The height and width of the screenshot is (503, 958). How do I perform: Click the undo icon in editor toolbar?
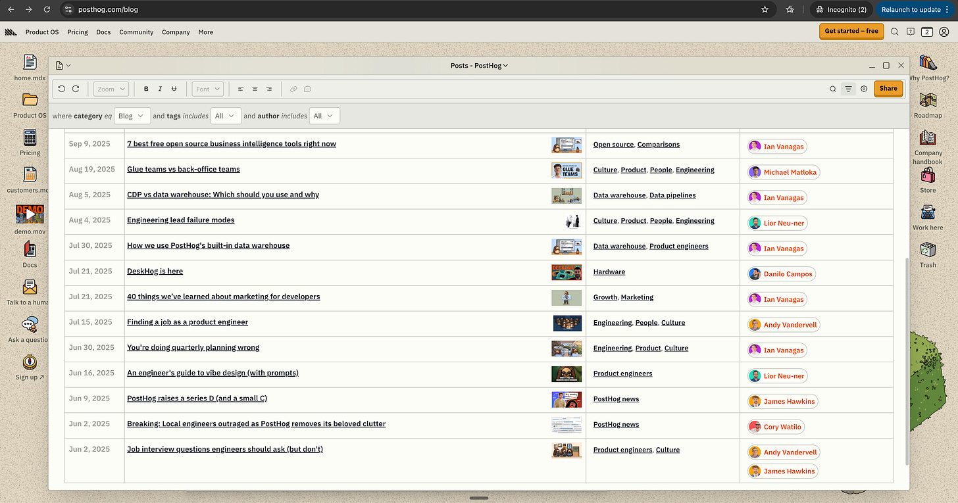[x=62, y=89]
